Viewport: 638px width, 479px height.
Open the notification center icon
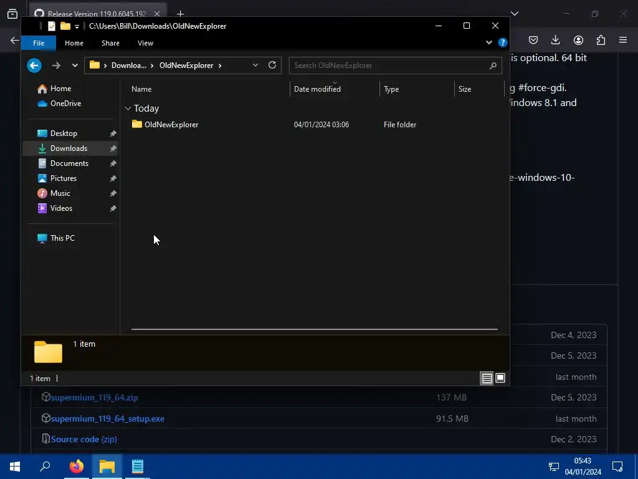click(617, 467)
